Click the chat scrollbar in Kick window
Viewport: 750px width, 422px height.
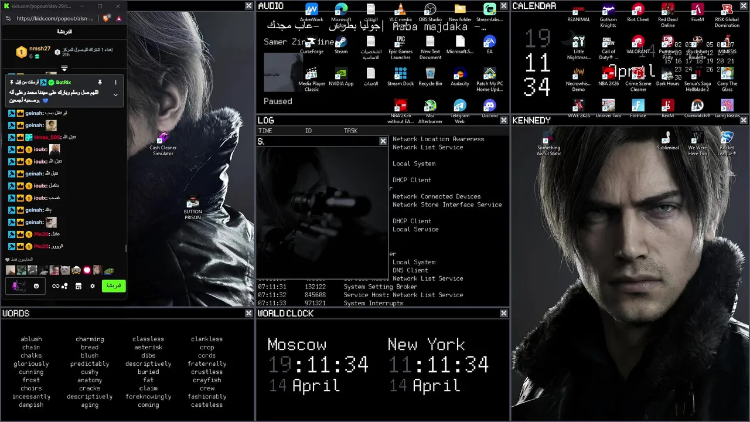click(x=126, y=248)
